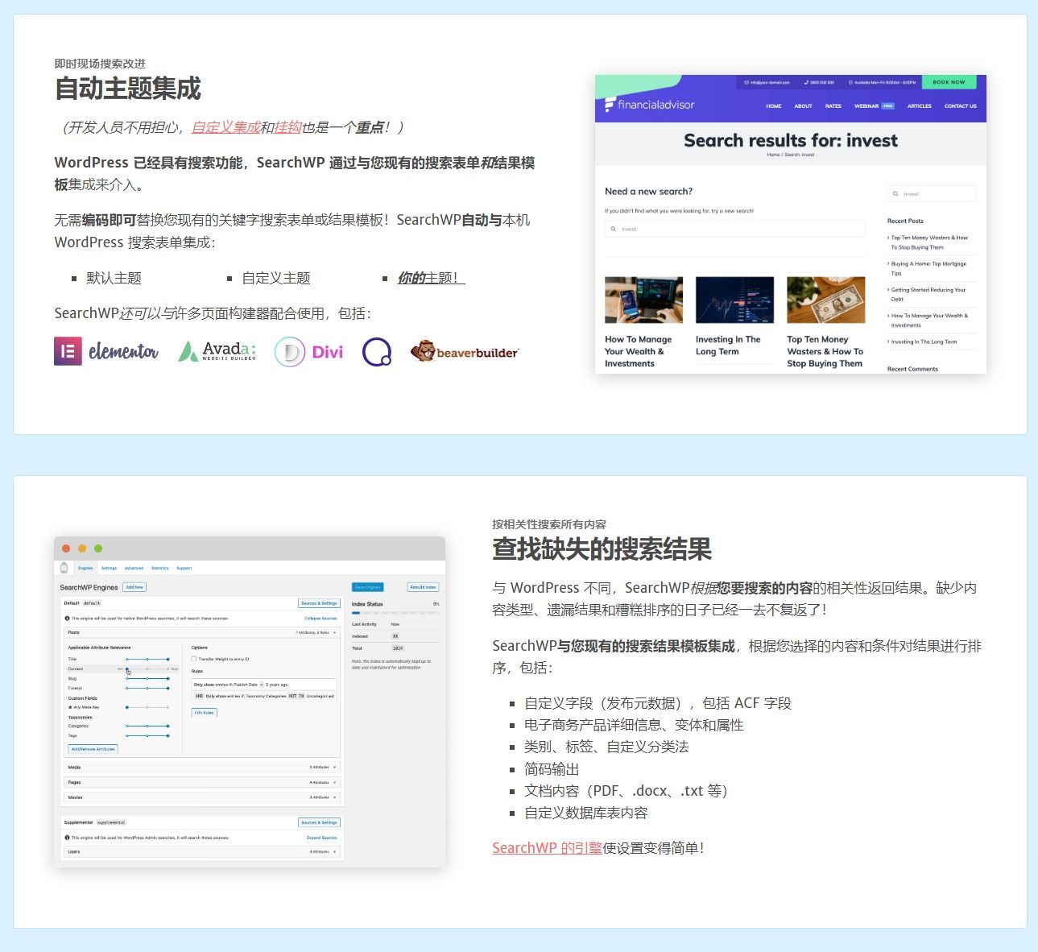Collapse the Posts source row
The image size is (1038, 952).
[202, 632]
